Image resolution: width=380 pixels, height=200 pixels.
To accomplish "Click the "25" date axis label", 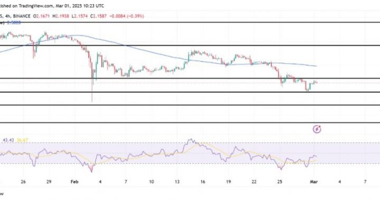I will (280, 182).
